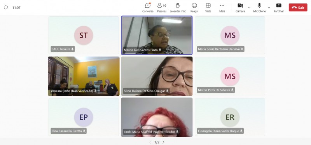Viewport: 311px width, 145px height.
Task: Click SAUL Teixeira's ST avatar tile
Action: (84, 35)
